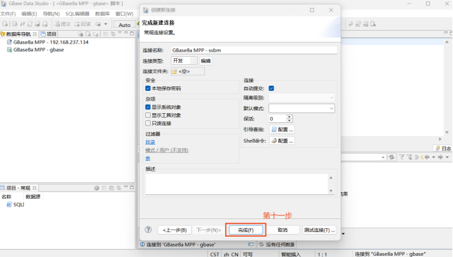Click 智能插入 in the status bar
The width and height of the screenshot is (453, 257).
coord(291,254)
